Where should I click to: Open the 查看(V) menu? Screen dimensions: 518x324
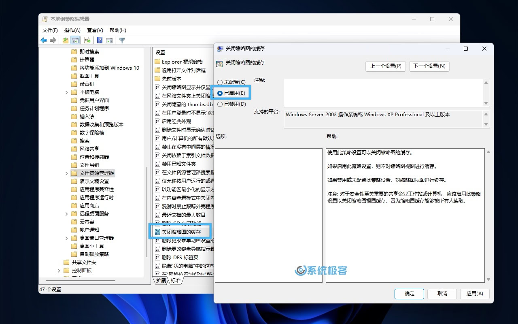(x=95, y=30)
